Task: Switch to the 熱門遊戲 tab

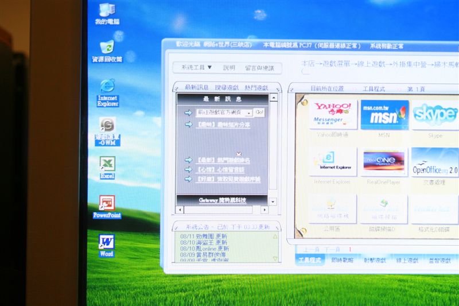Action: pyautogui.click(x=256, y=87)
